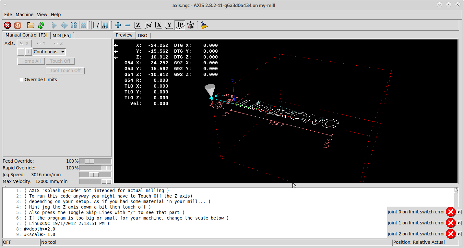Open the File menu
The height and width of the screenshot is (248, 464).
tap(8, 15)
